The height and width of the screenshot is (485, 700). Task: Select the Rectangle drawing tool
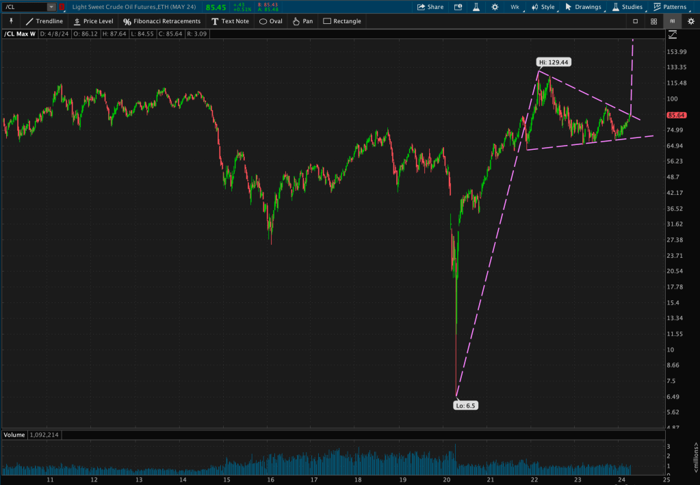(341, 21)
